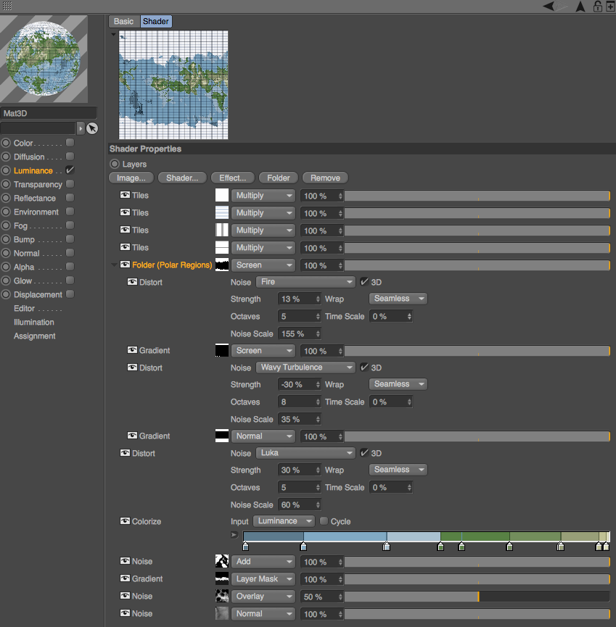Open the Seamless wrap dropdown
This screenshot has width=616, height=627.
398,298
